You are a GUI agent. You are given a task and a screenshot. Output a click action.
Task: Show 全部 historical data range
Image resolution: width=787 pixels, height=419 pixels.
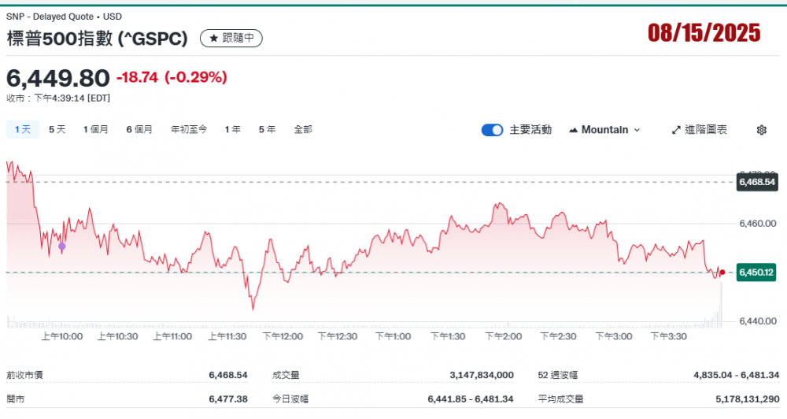pyautogui.click(x=303, y=129)
